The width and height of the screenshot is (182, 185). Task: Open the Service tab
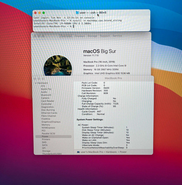tap(117, 36)
